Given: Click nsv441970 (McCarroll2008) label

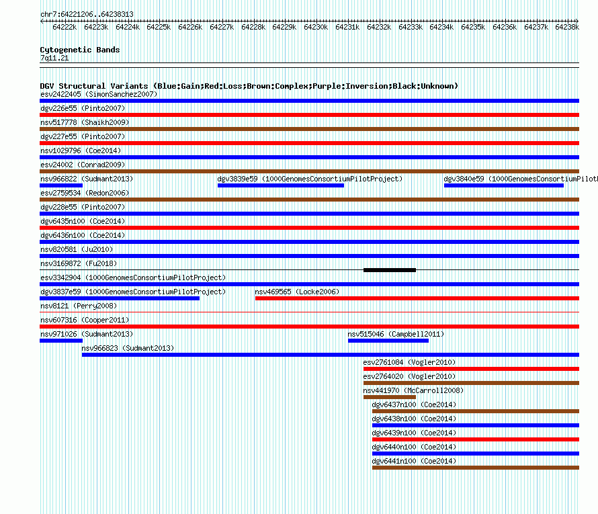Looking at the screenshot, I should (413, 390).
